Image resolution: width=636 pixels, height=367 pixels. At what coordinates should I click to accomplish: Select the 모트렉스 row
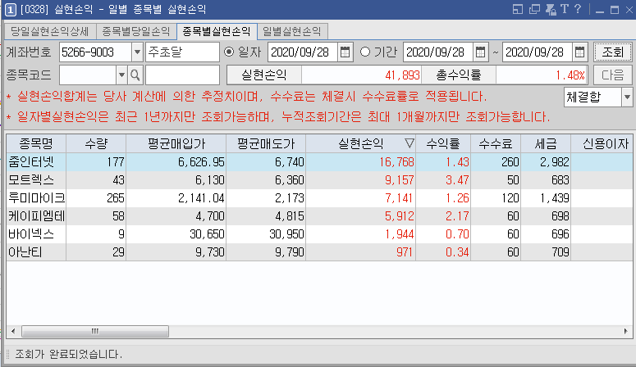point(319,180)
